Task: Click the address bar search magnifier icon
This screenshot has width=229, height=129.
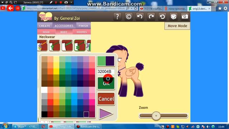Action: tap(127, 9)
